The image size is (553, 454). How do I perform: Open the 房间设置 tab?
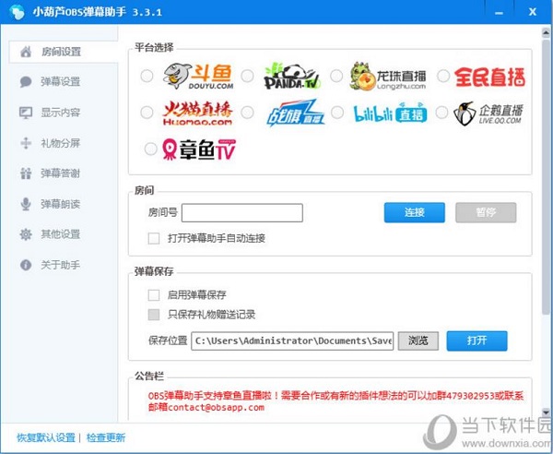point(64,52)
